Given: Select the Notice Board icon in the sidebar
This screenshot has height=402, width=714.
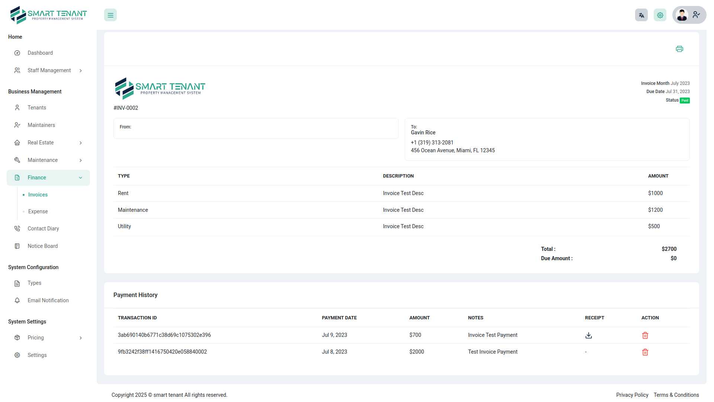Looking at the screenshot, I should coord(17,246).
